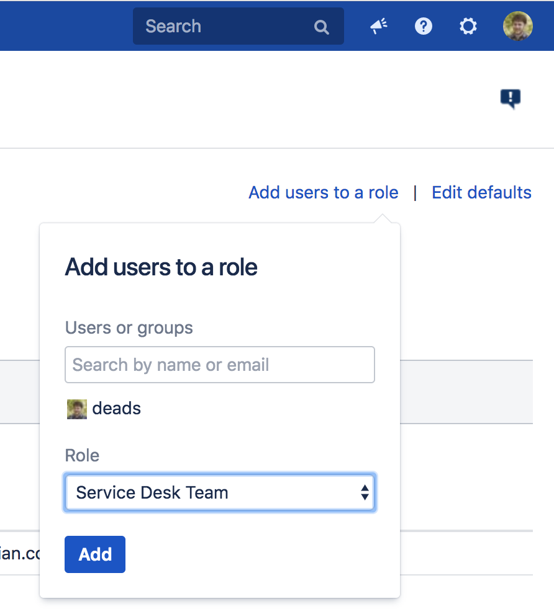This screenshot has width=554, height=609.
Task: Open the settings gear icon
Action: (x=468, y=27)
